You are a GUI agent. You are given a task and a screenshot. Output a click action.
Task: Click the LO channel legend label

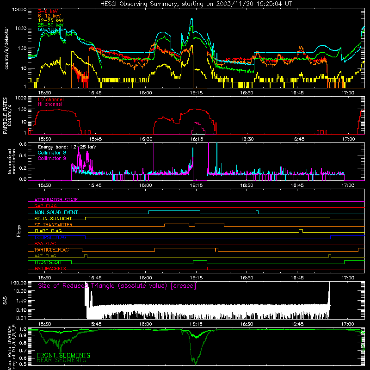(x=51, y=99)
